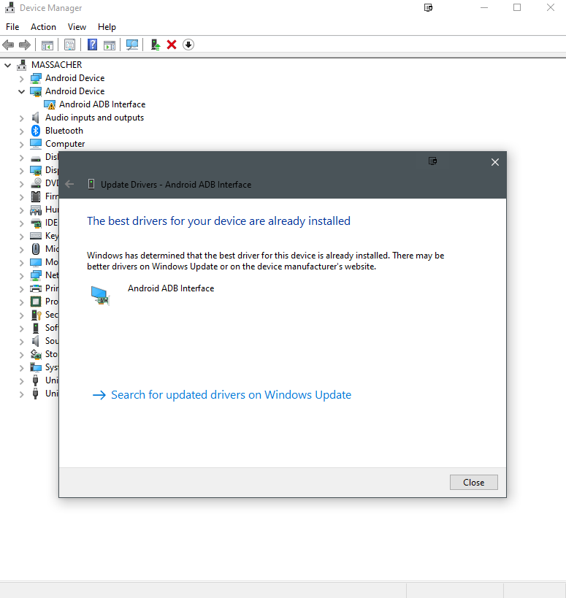Expand the IDE controllers category
The width and height of the screenshot is (566, 598).
[x=22, y=223]
